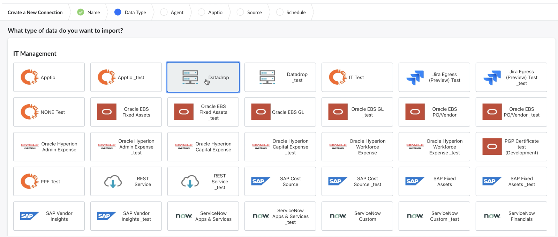Click the IT Test card logo
This screenshot has height=237, width=558.
click(338, 77)
